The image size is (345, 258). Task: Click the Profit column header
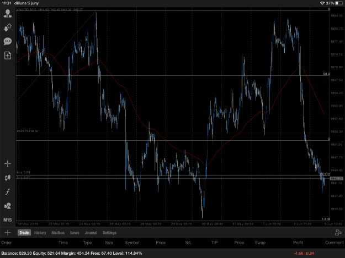[298, 243]
